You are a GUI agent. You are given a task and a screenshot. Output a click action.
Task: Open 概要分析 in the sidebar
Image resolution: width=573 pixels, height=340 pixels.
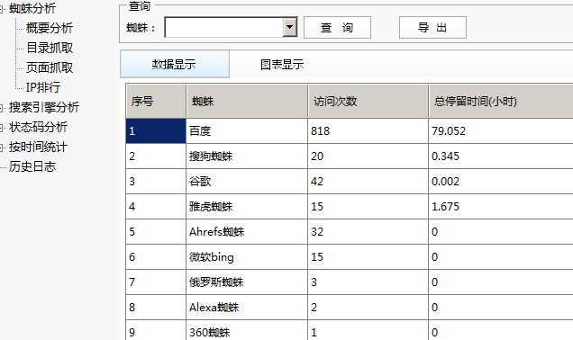tap(50, 28)
